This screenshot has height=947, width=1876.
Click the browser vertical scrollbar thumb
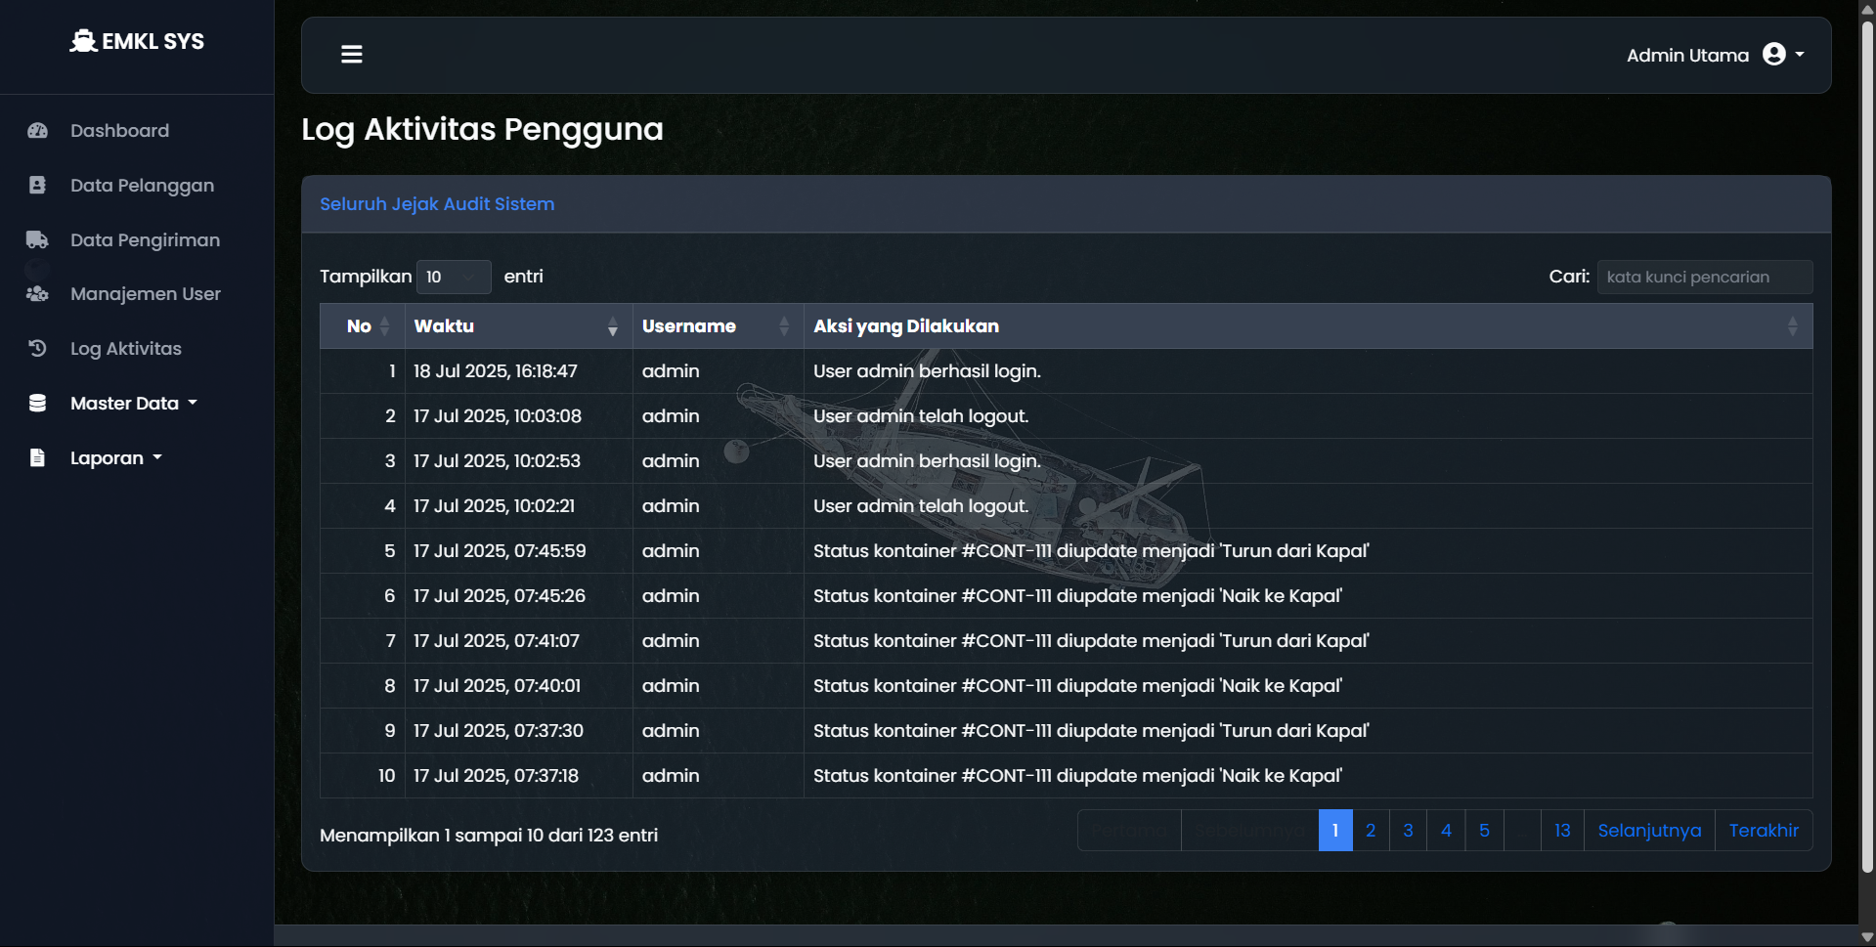[x=1867, y=440]
